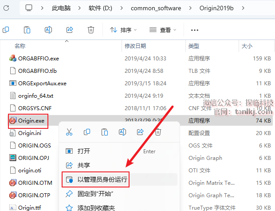
Task: Click the ORGExportAux.exe application icon
Action: point(12,83)
